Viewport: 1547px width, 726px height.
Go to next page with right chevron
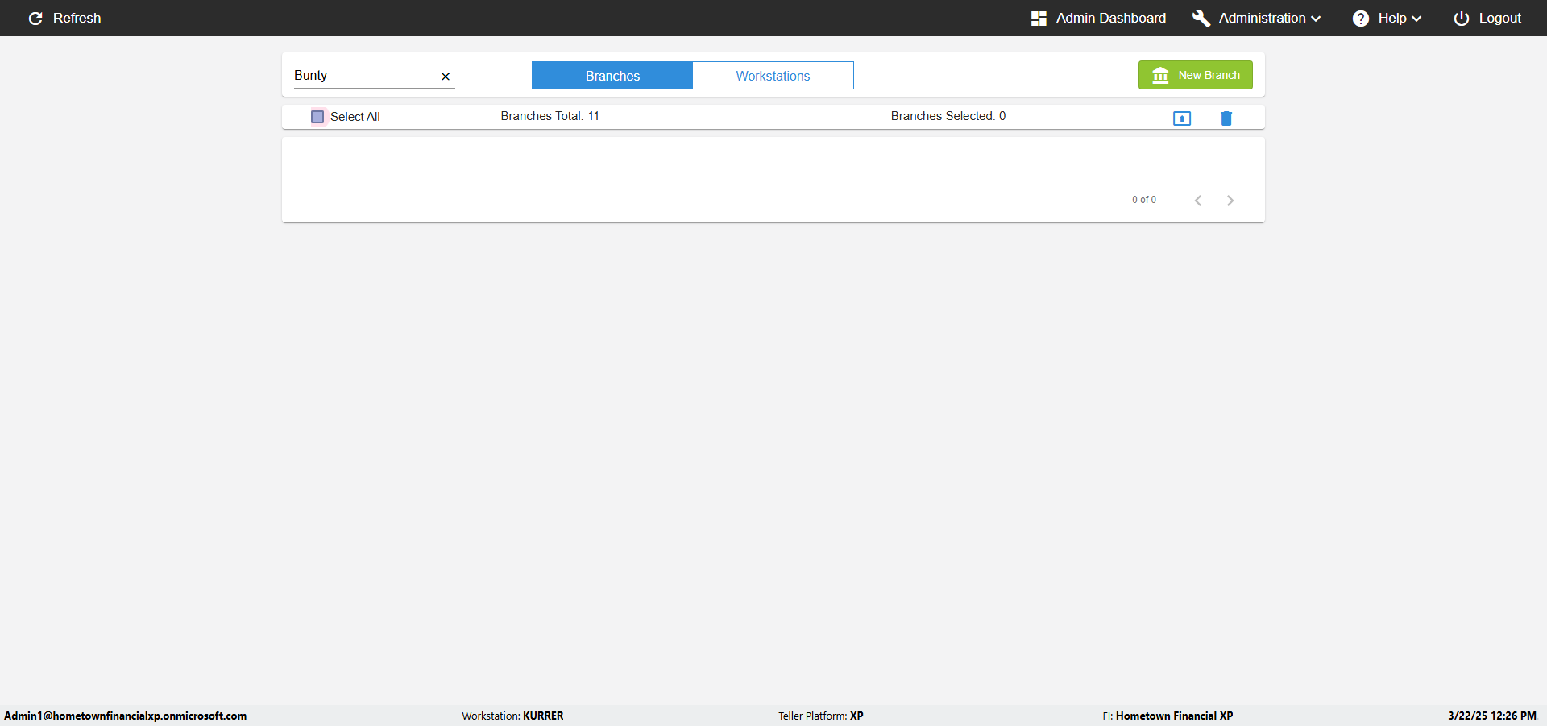(1230, 201)
